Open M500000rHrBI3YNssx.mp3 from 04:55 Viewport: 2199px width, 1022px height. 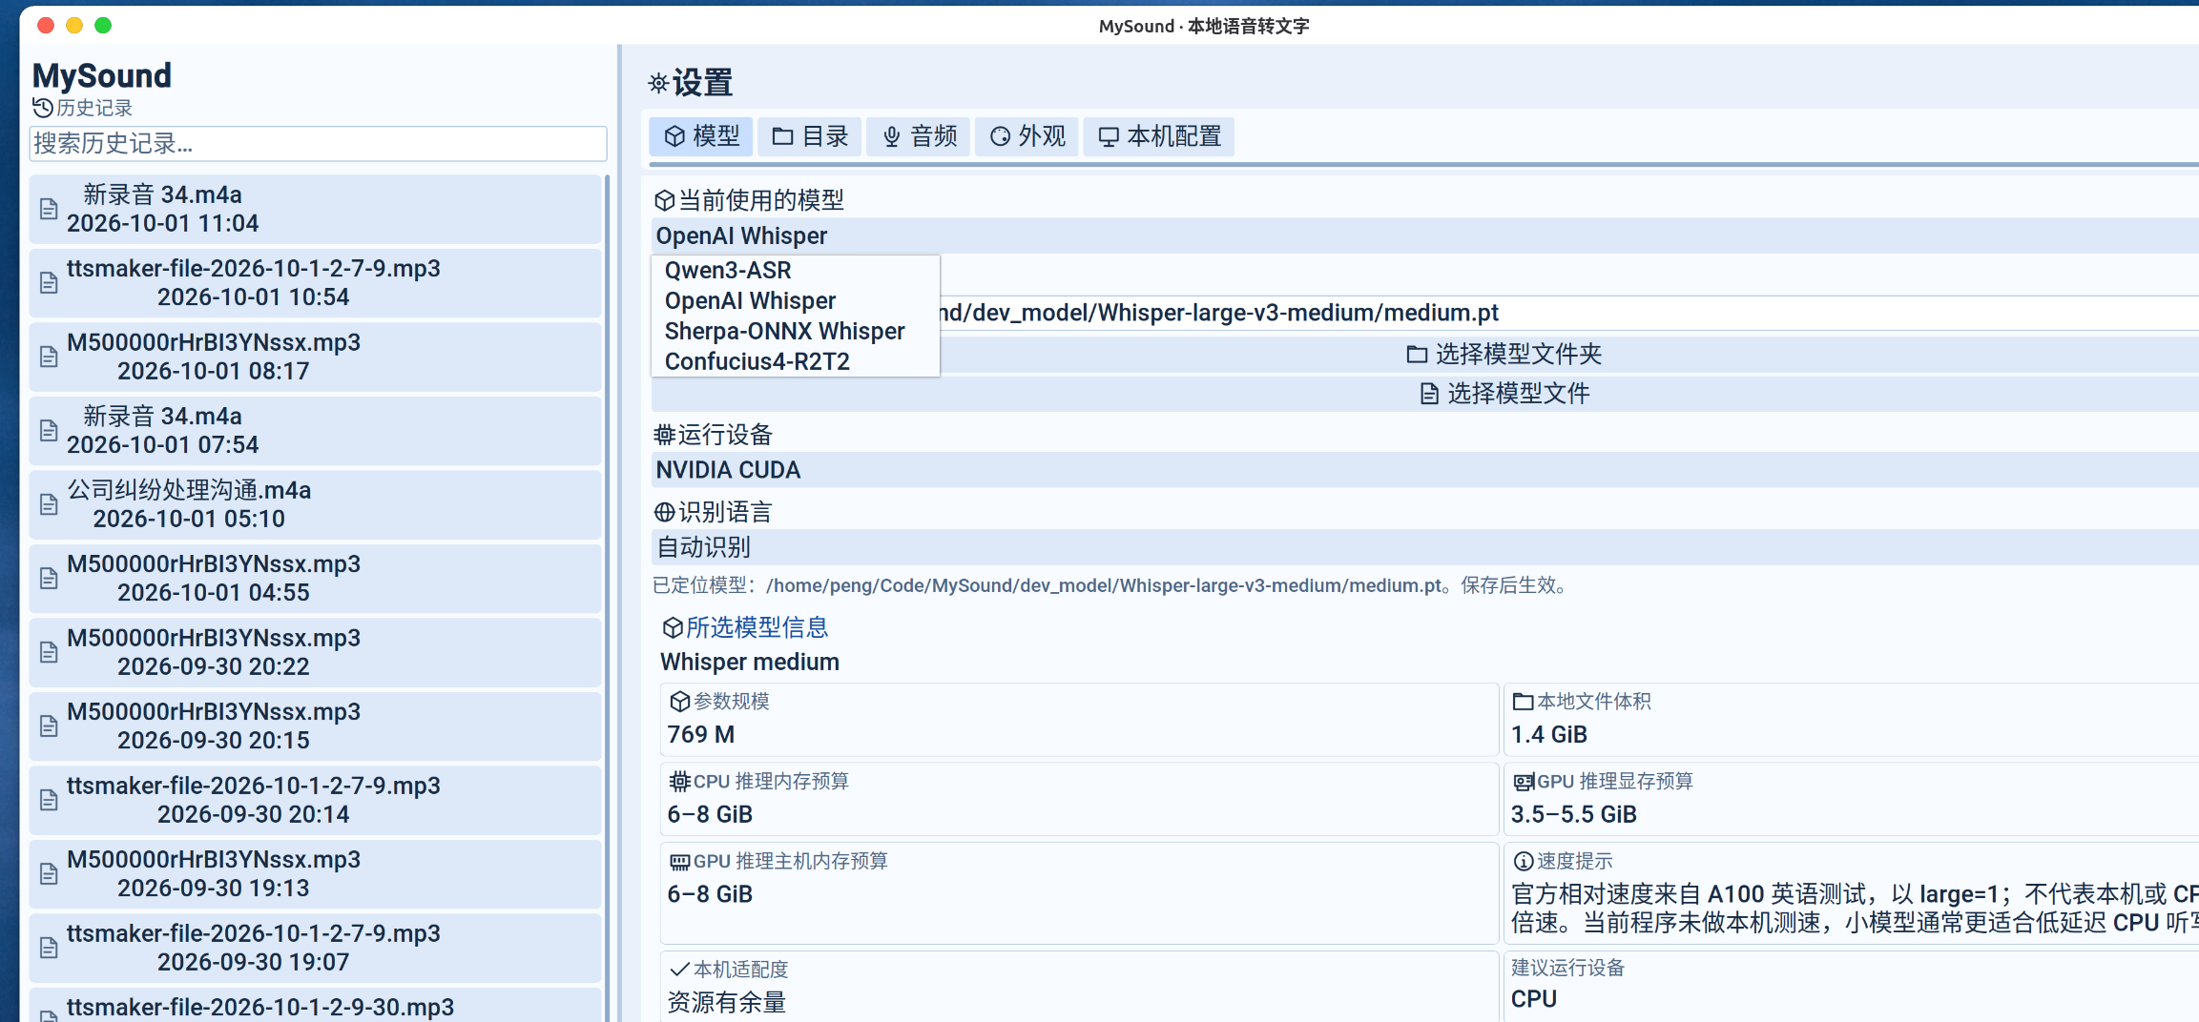tap(316, 579)
